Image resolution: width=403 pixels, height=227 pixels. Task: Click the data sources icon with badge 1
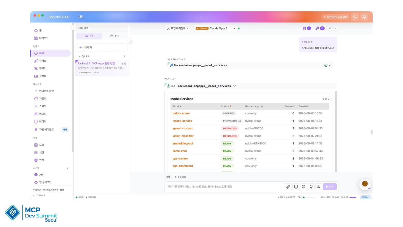[307, 28]
